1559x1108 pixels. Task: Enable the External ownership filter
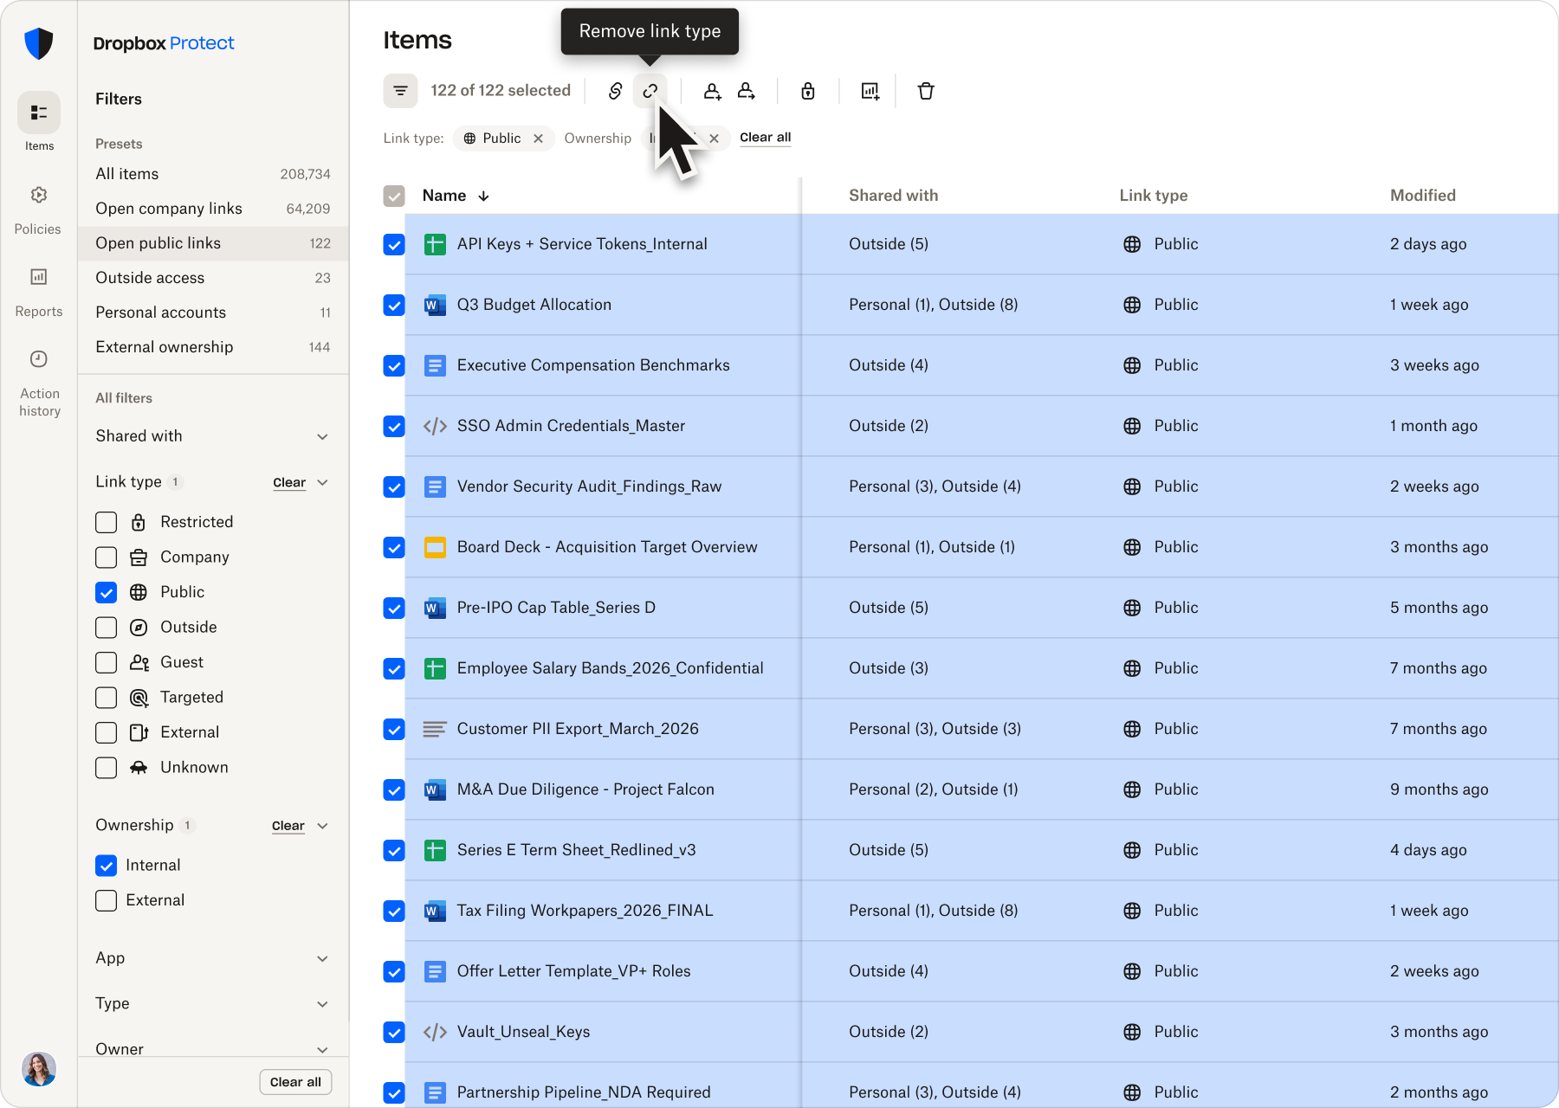(106, 901)
